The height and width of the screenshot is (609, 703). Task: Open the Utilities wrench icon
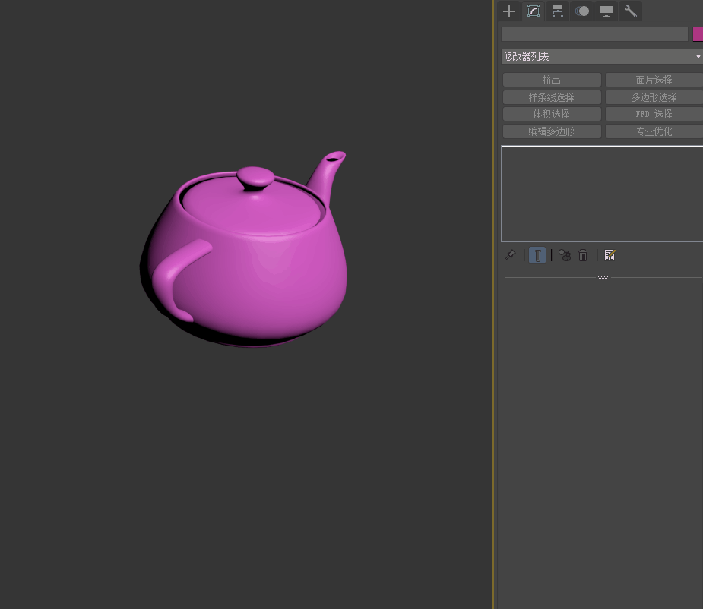pos(631,11)
